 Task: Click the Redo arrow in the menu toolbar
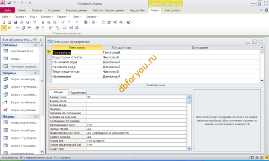click(77, 22)
